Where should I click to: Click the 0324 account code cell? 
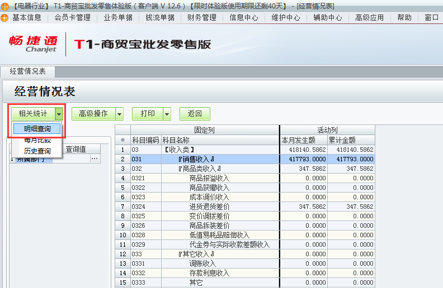tap(146, 207)
